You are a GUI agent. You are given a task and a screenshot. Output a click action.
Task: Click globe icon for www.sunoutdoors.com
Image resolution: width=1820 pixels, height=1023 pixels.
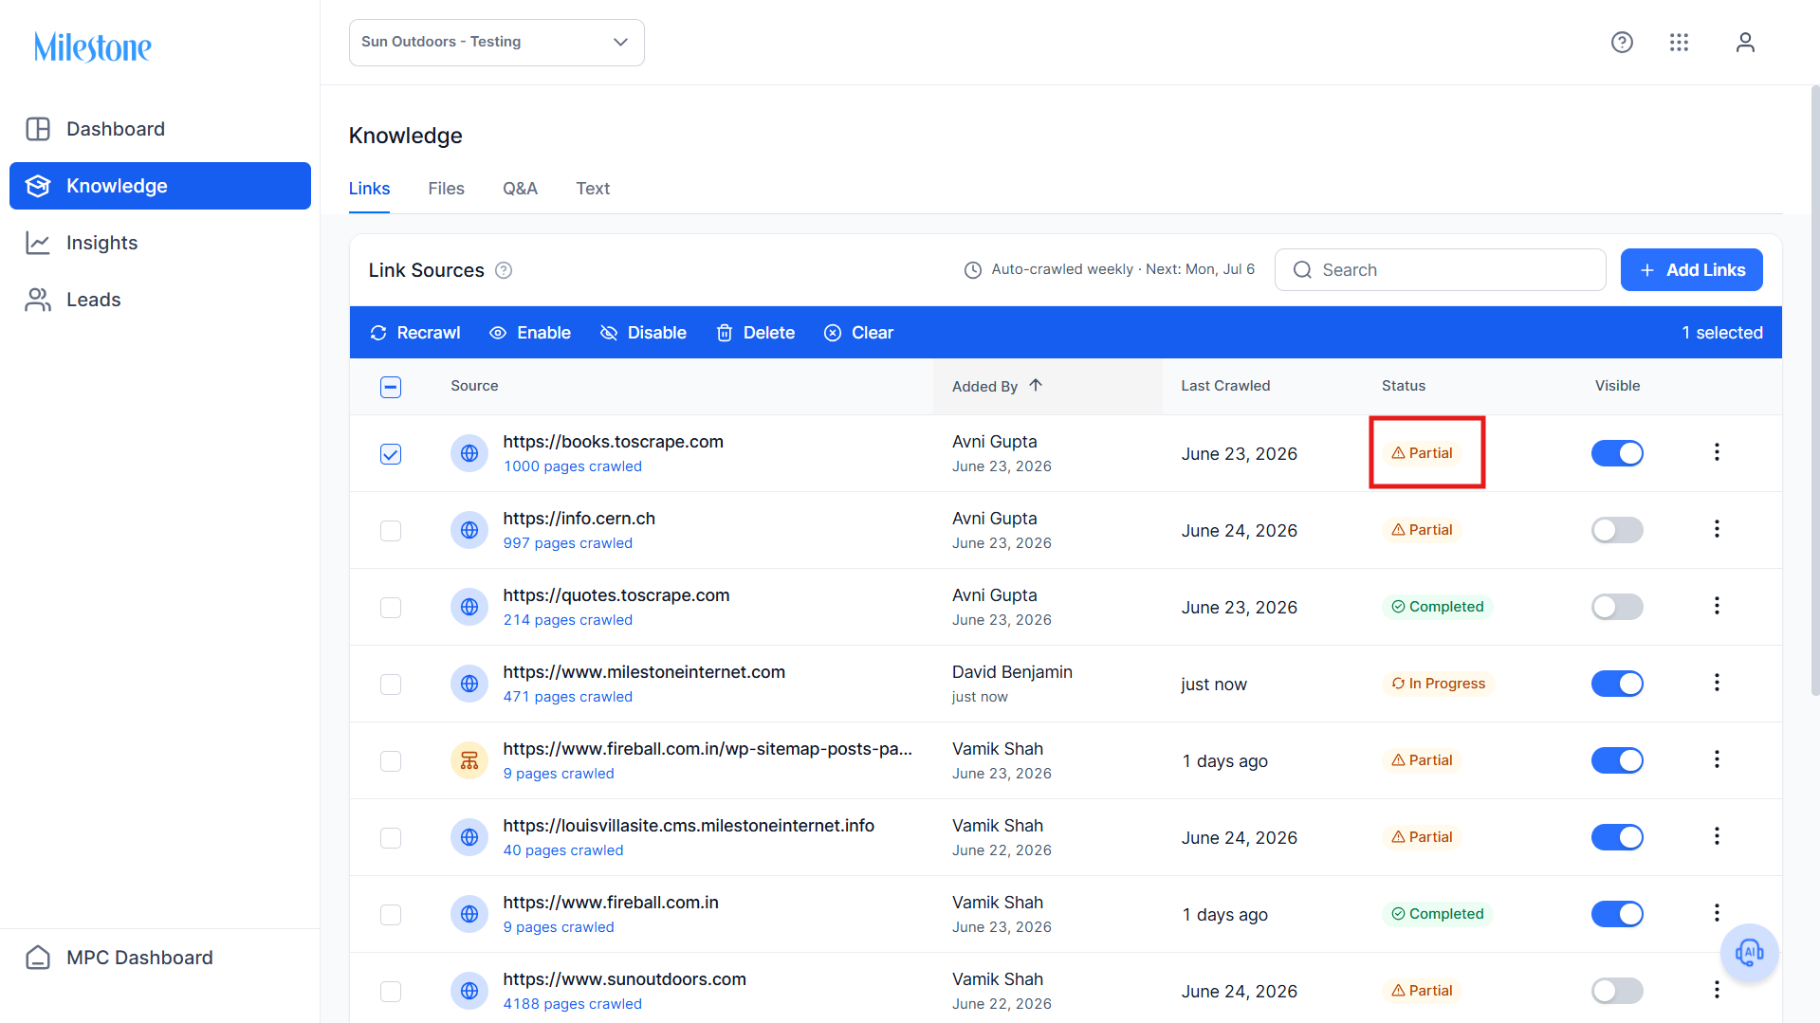[x=469, y=991]
